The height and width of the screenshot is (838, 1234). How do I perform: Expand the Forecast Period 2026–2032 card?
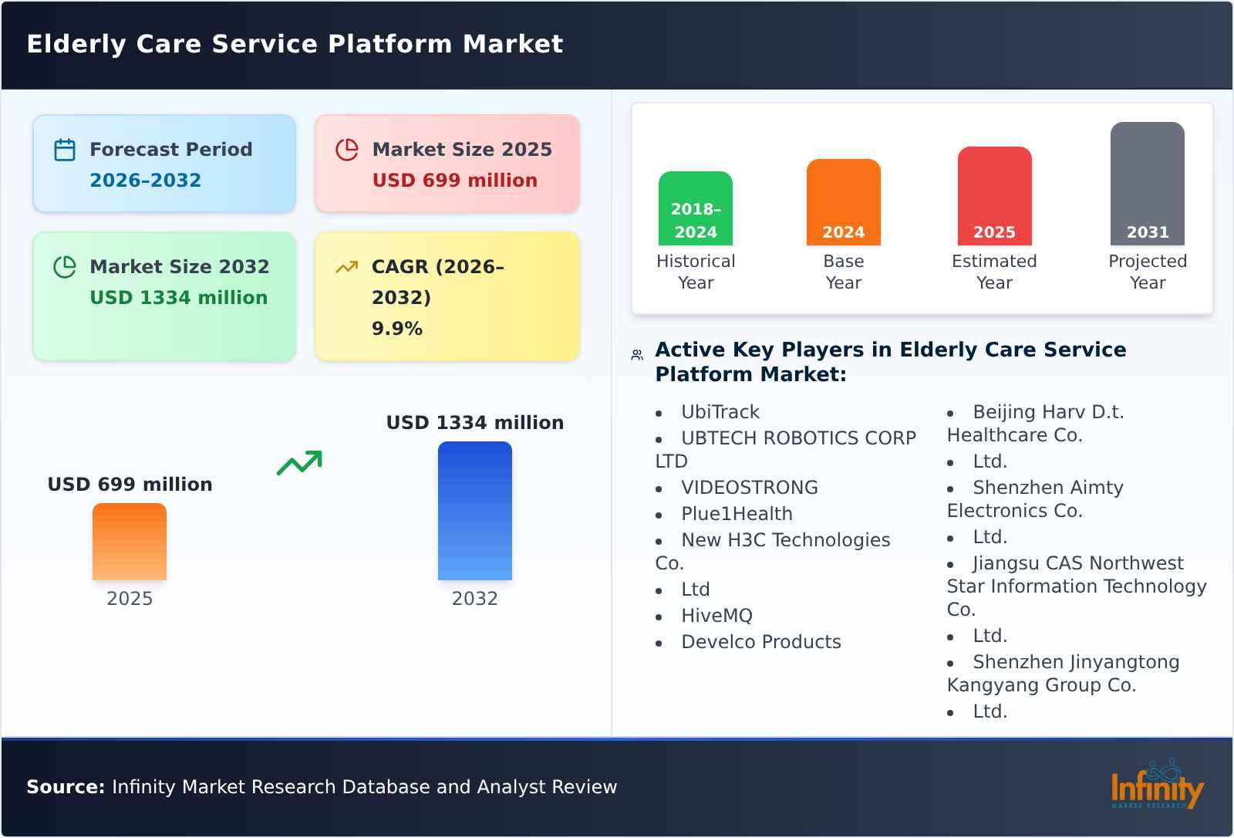[164, 163]
